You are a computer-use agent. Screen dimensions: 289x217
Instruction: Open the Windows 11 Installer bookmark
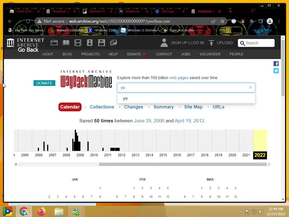pos(140,30)
